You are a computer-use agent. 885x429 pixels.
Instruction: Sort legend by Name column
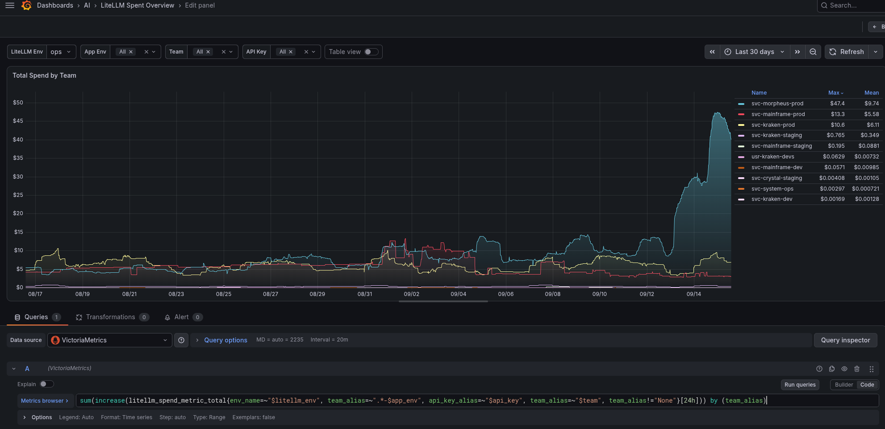tap(759, 93)
